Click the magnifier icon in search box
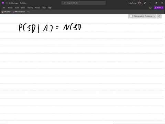Screen dimensions: 165x124 (x=65, y=3)
